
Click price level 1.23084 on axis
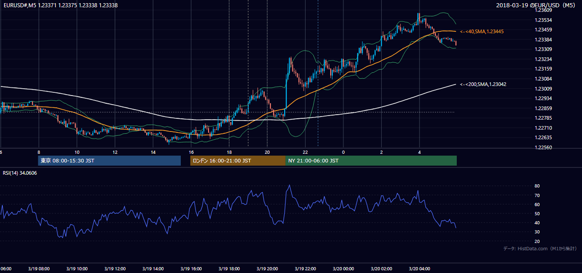[543, 79]
